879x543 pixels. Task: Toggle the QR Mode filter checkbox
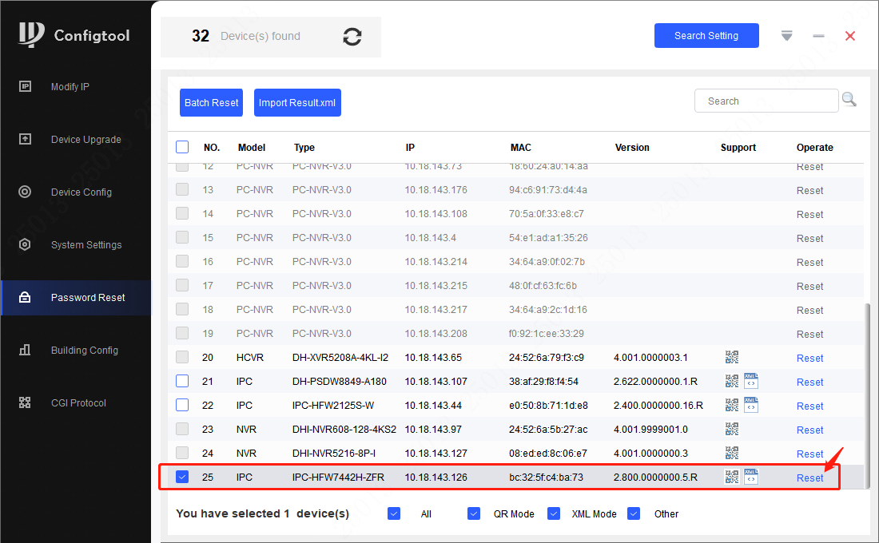coord(474,513)
